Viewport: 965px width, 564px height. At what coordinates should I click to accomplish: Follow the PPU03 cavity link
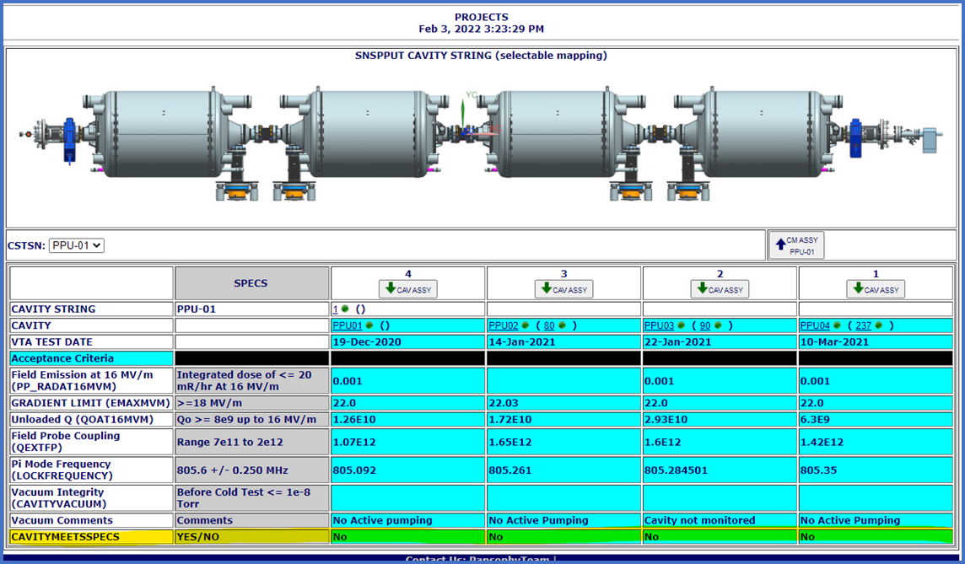click(659, 325)
